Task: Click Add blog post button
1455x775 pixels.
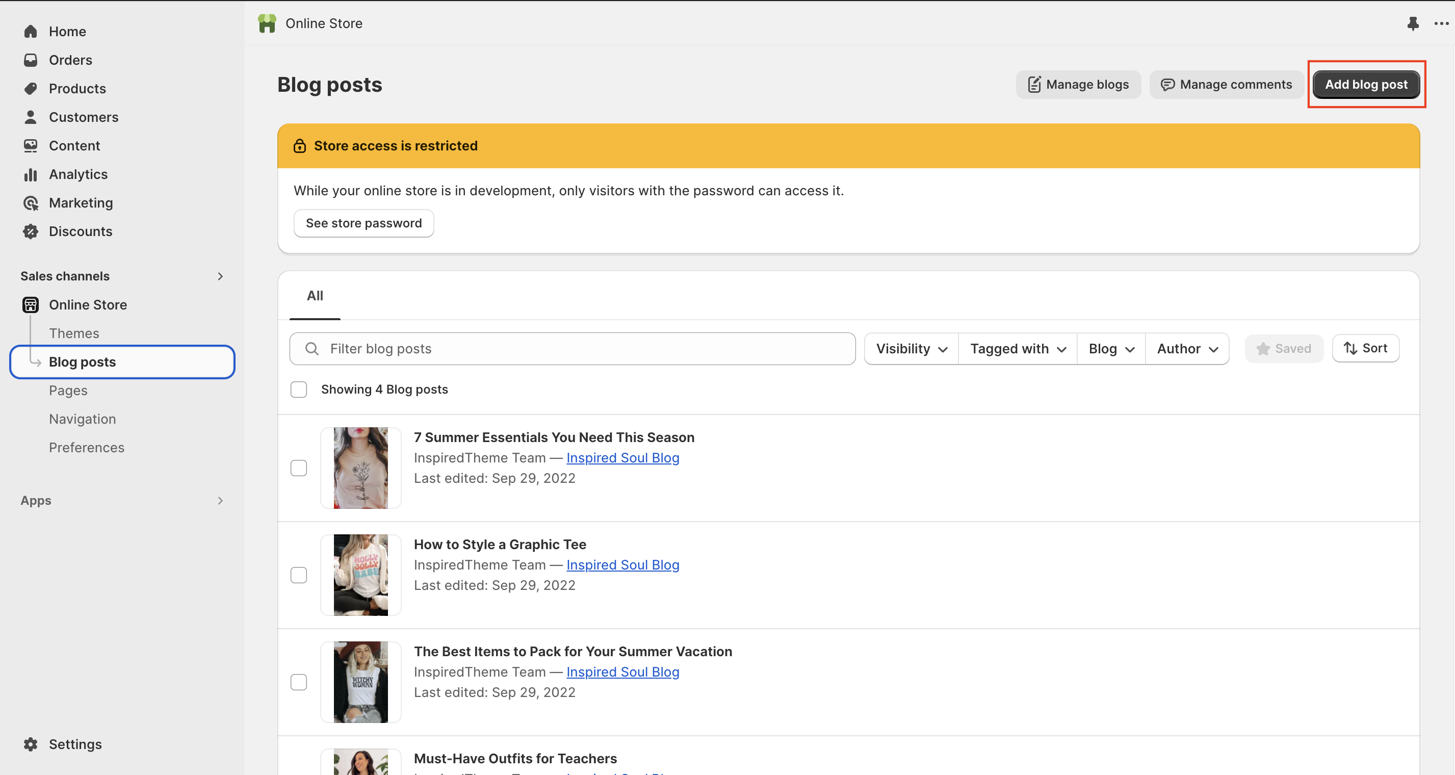Action: tap(1366, 84)
